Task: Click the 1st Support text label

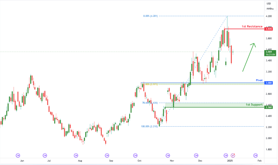Action: (254, 105)
